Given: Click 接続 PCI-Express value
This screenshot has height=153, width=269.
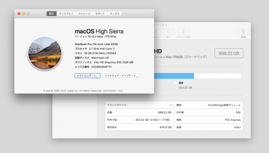Looking at the screenshot, I should click(233, 120).
